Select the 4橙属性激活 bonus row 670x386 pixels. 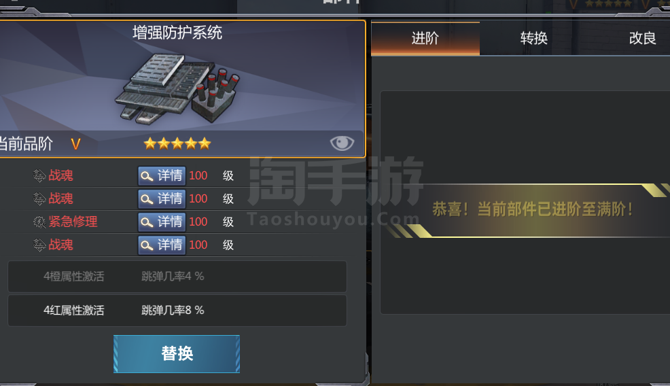point(177,277)
